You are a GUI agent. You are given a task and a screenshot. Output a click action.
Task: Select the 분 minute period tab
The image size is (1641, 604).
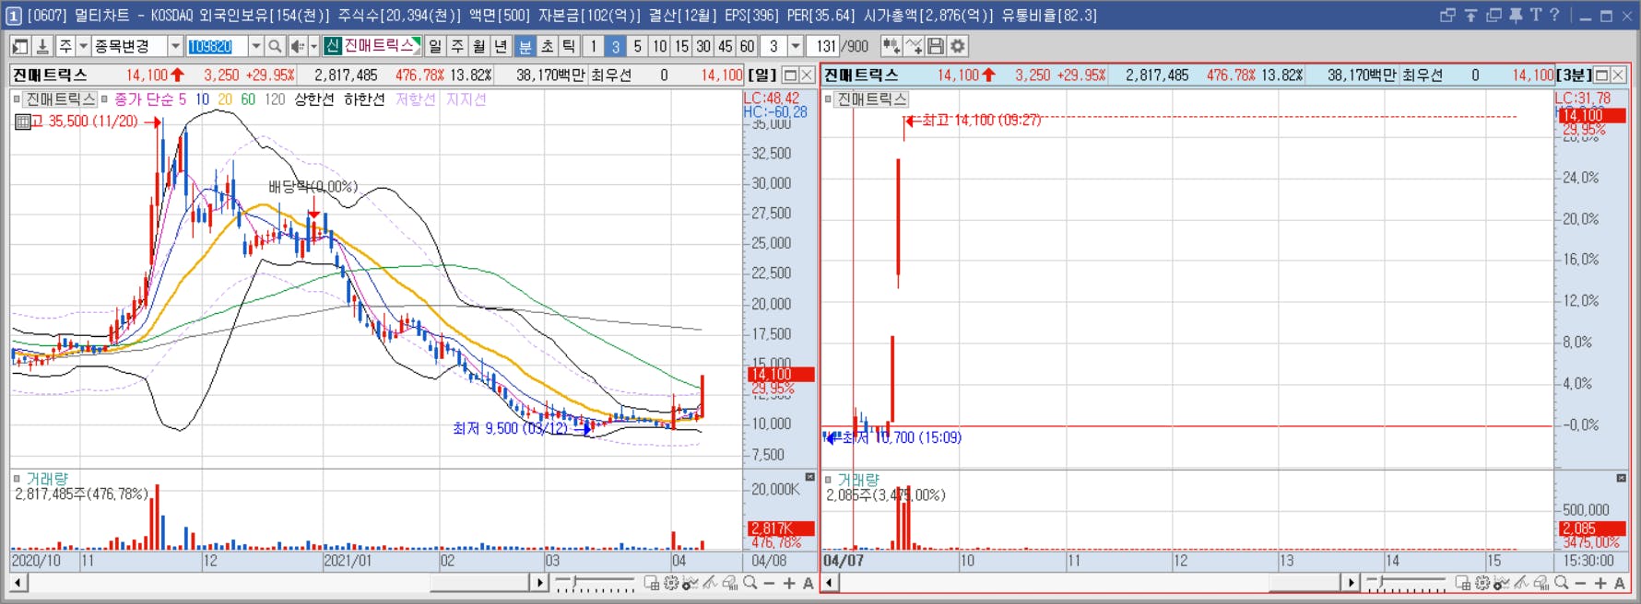point(525,46)
